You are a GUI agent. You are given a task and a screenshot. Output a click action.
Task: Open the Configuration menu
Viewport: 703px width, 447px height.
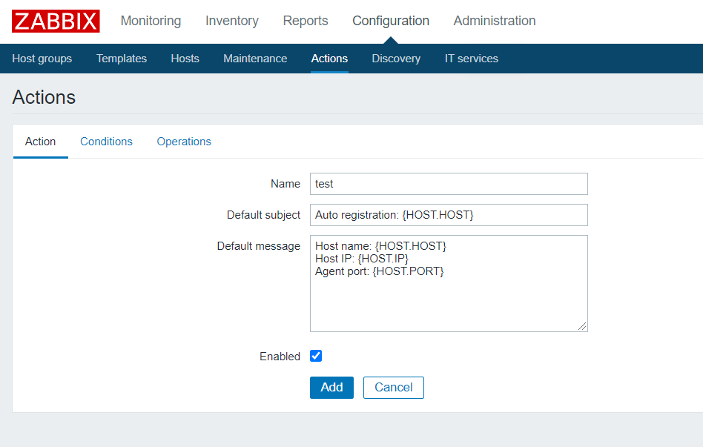coord(391,21)
